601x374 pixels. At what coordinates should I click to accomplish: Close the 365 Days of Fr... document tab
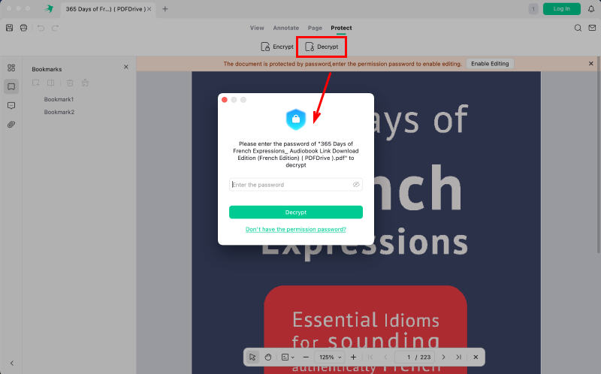pyautogui.click(x=149, y=9)
